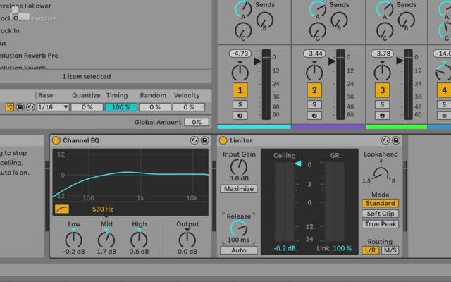Image resolution: width=451 pixels, height=282 pixels.
Task: Toggle the Channel EQ high-pass filter icon
Action: click(x=62, y=209)
